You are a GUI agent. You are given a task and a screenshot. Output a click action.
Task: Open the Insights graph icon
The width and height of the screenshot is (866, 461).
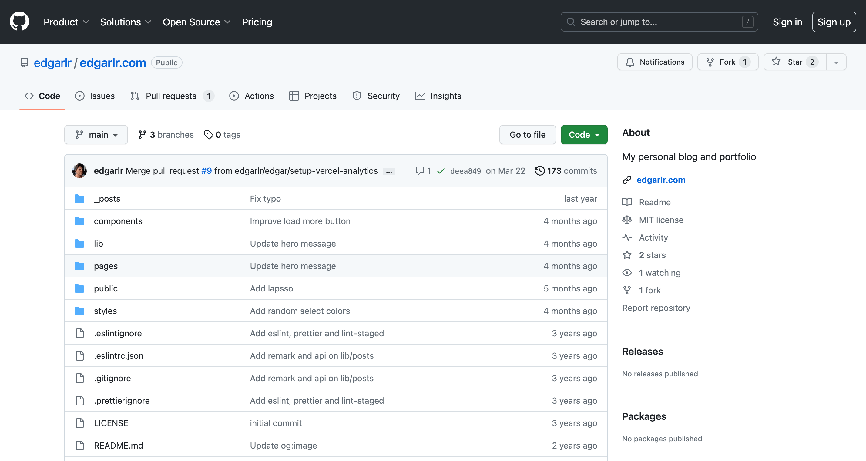pyautogui.click(x=420, y=96)
